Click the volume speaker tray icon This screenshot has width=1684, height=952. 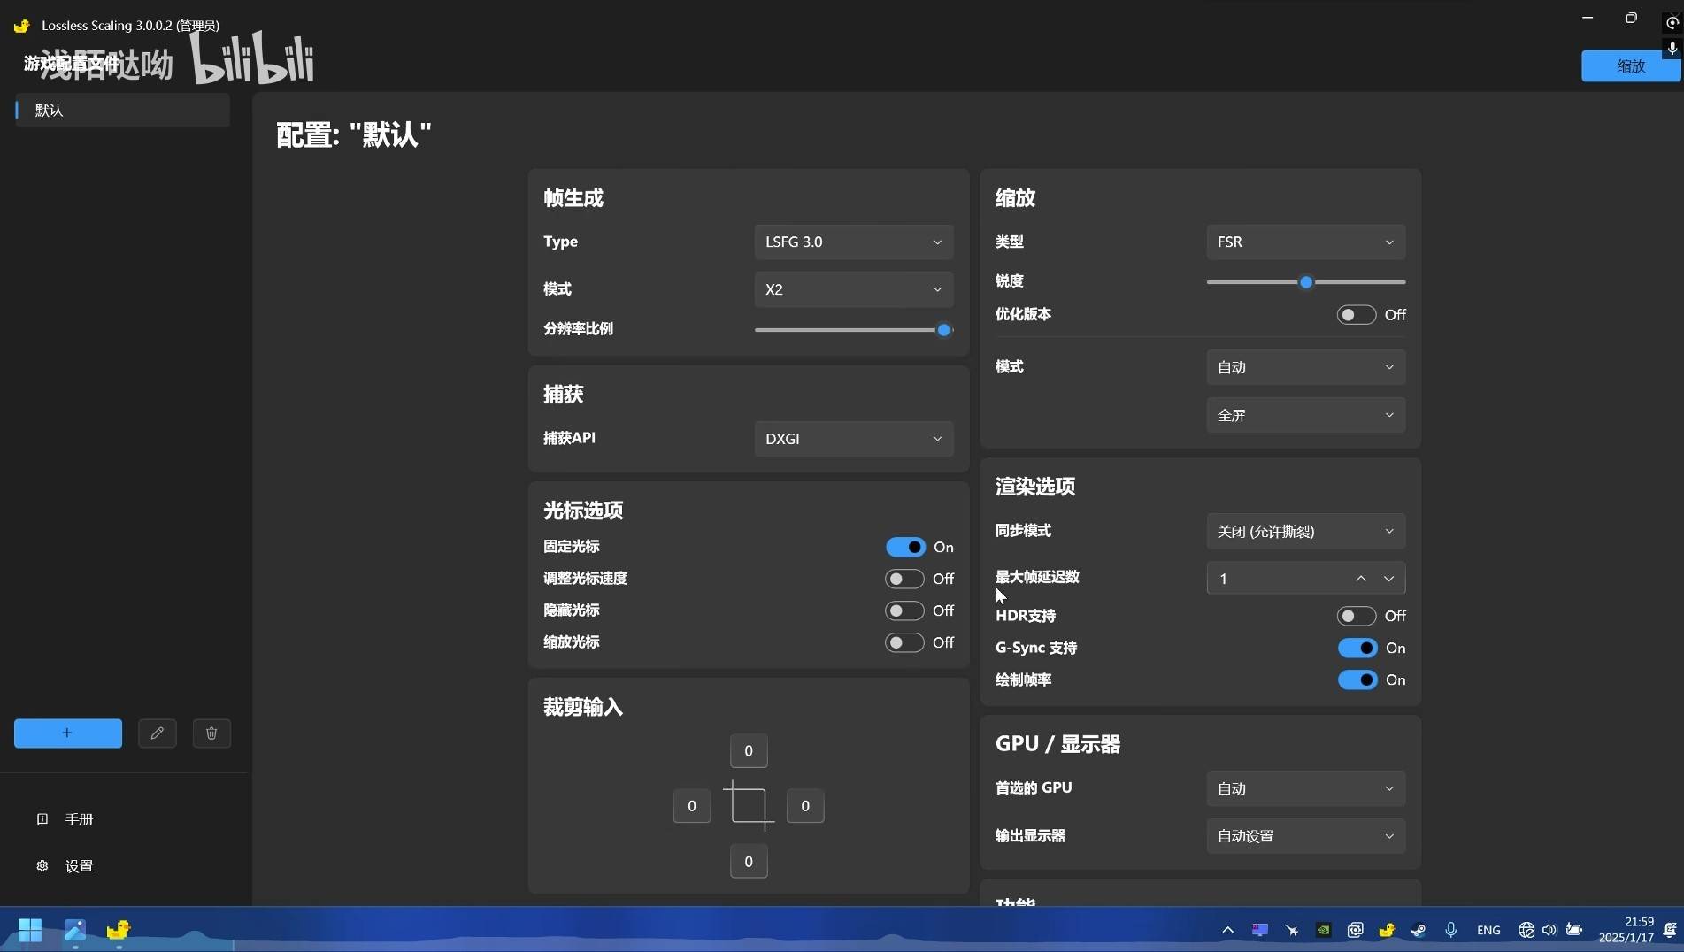click(1549, 930)
